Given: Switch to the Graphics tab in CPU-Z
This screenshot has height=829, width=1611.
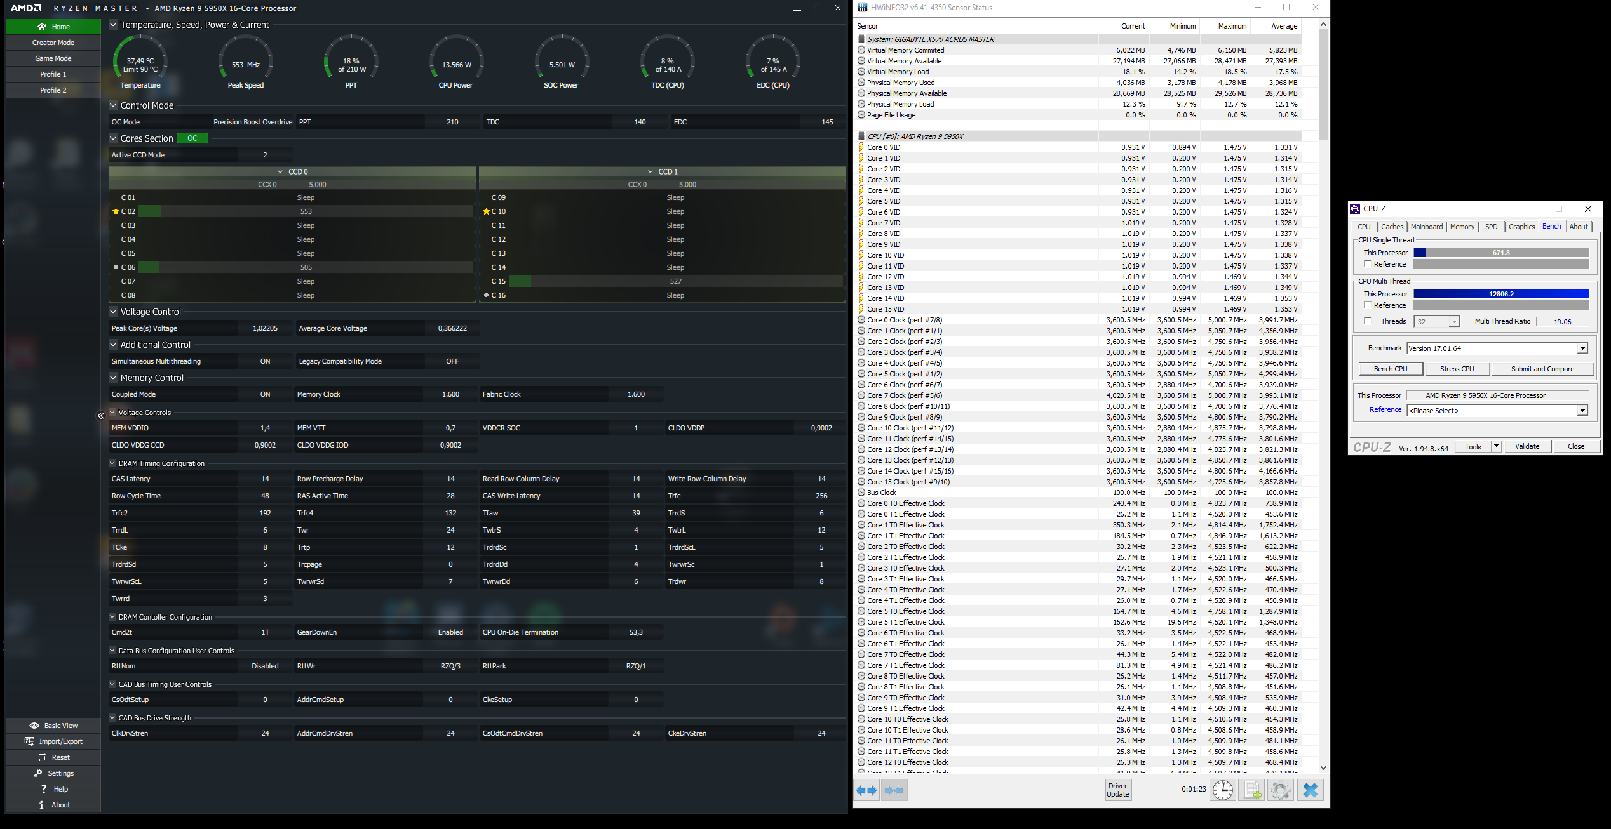Looking at the screenshot, I should click(x=1521, y=227).
